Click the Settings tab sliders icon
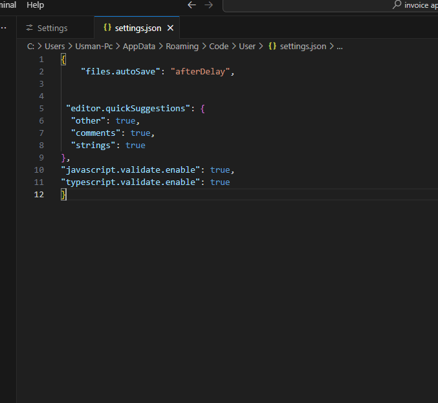 click(x=29, y=28)
